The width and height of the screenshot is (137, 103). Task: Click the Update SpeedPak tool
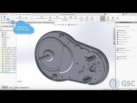(108, 19)
